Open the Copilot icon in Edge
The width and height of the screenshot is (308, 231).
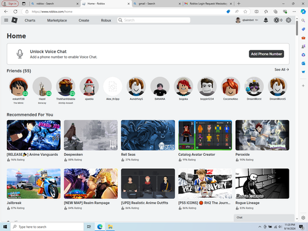[303, 12]
